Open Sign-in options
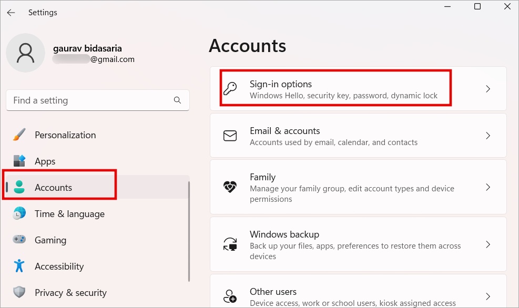The width and height of the screenshot is (519, 308). (358, 89)
